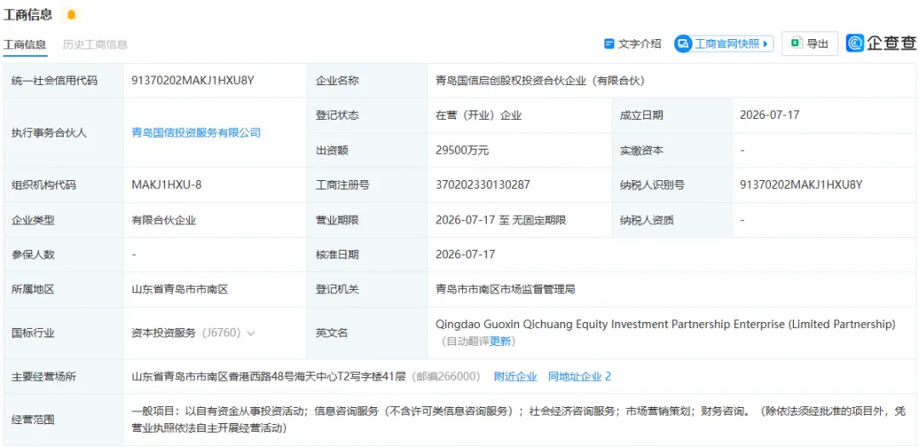Click the 核准日期 value 2026-07-17
The image size is (919, 447).
click(x=465, y=254)
